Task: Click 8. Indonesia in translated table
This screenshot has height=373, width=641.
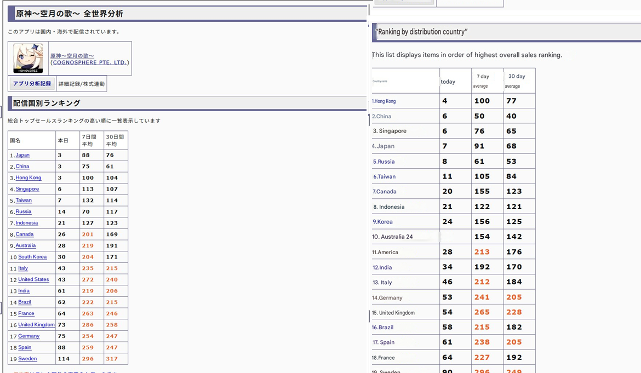Action: tap(389, 206)
